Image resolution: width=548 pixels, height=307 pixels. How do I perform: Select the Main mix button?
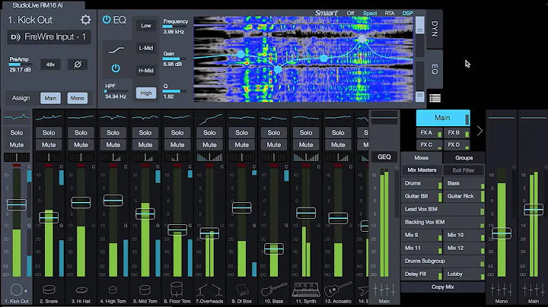tap(443, 118)
